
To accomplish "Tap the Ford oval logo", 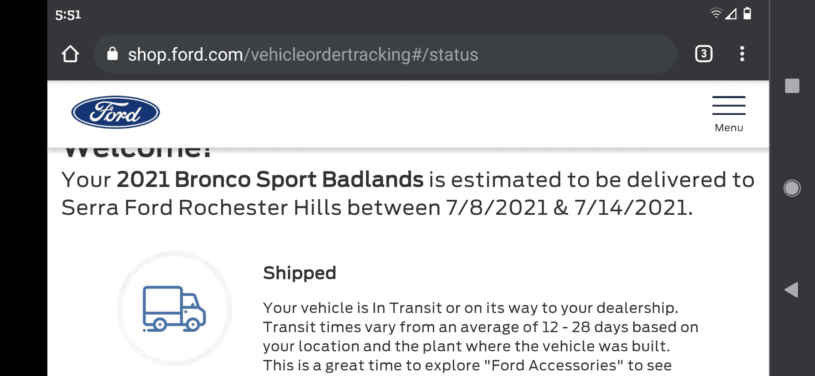I will pyautogui.click(x=116, y=112).
